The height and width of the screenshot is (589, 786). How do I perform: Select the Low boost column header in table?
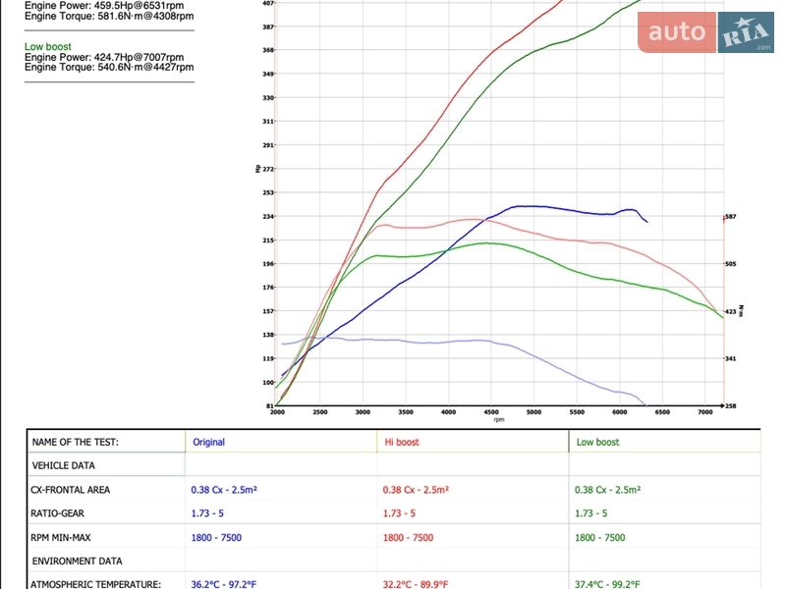click(x=597, y=443)
